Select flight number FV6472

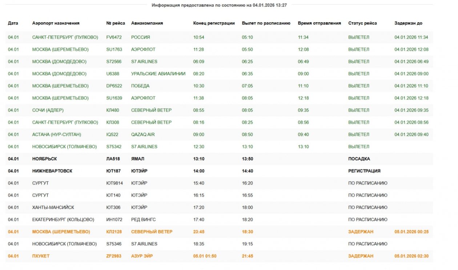coord(114,37)
